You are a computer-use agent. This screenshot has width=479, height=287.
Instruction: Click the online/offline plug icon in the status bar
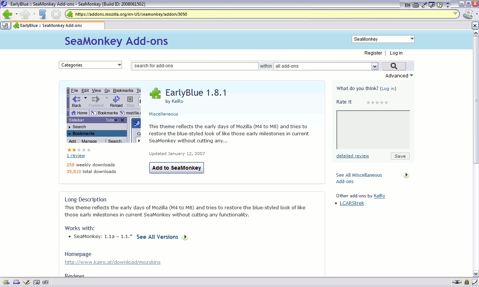[x=457, y=282]
